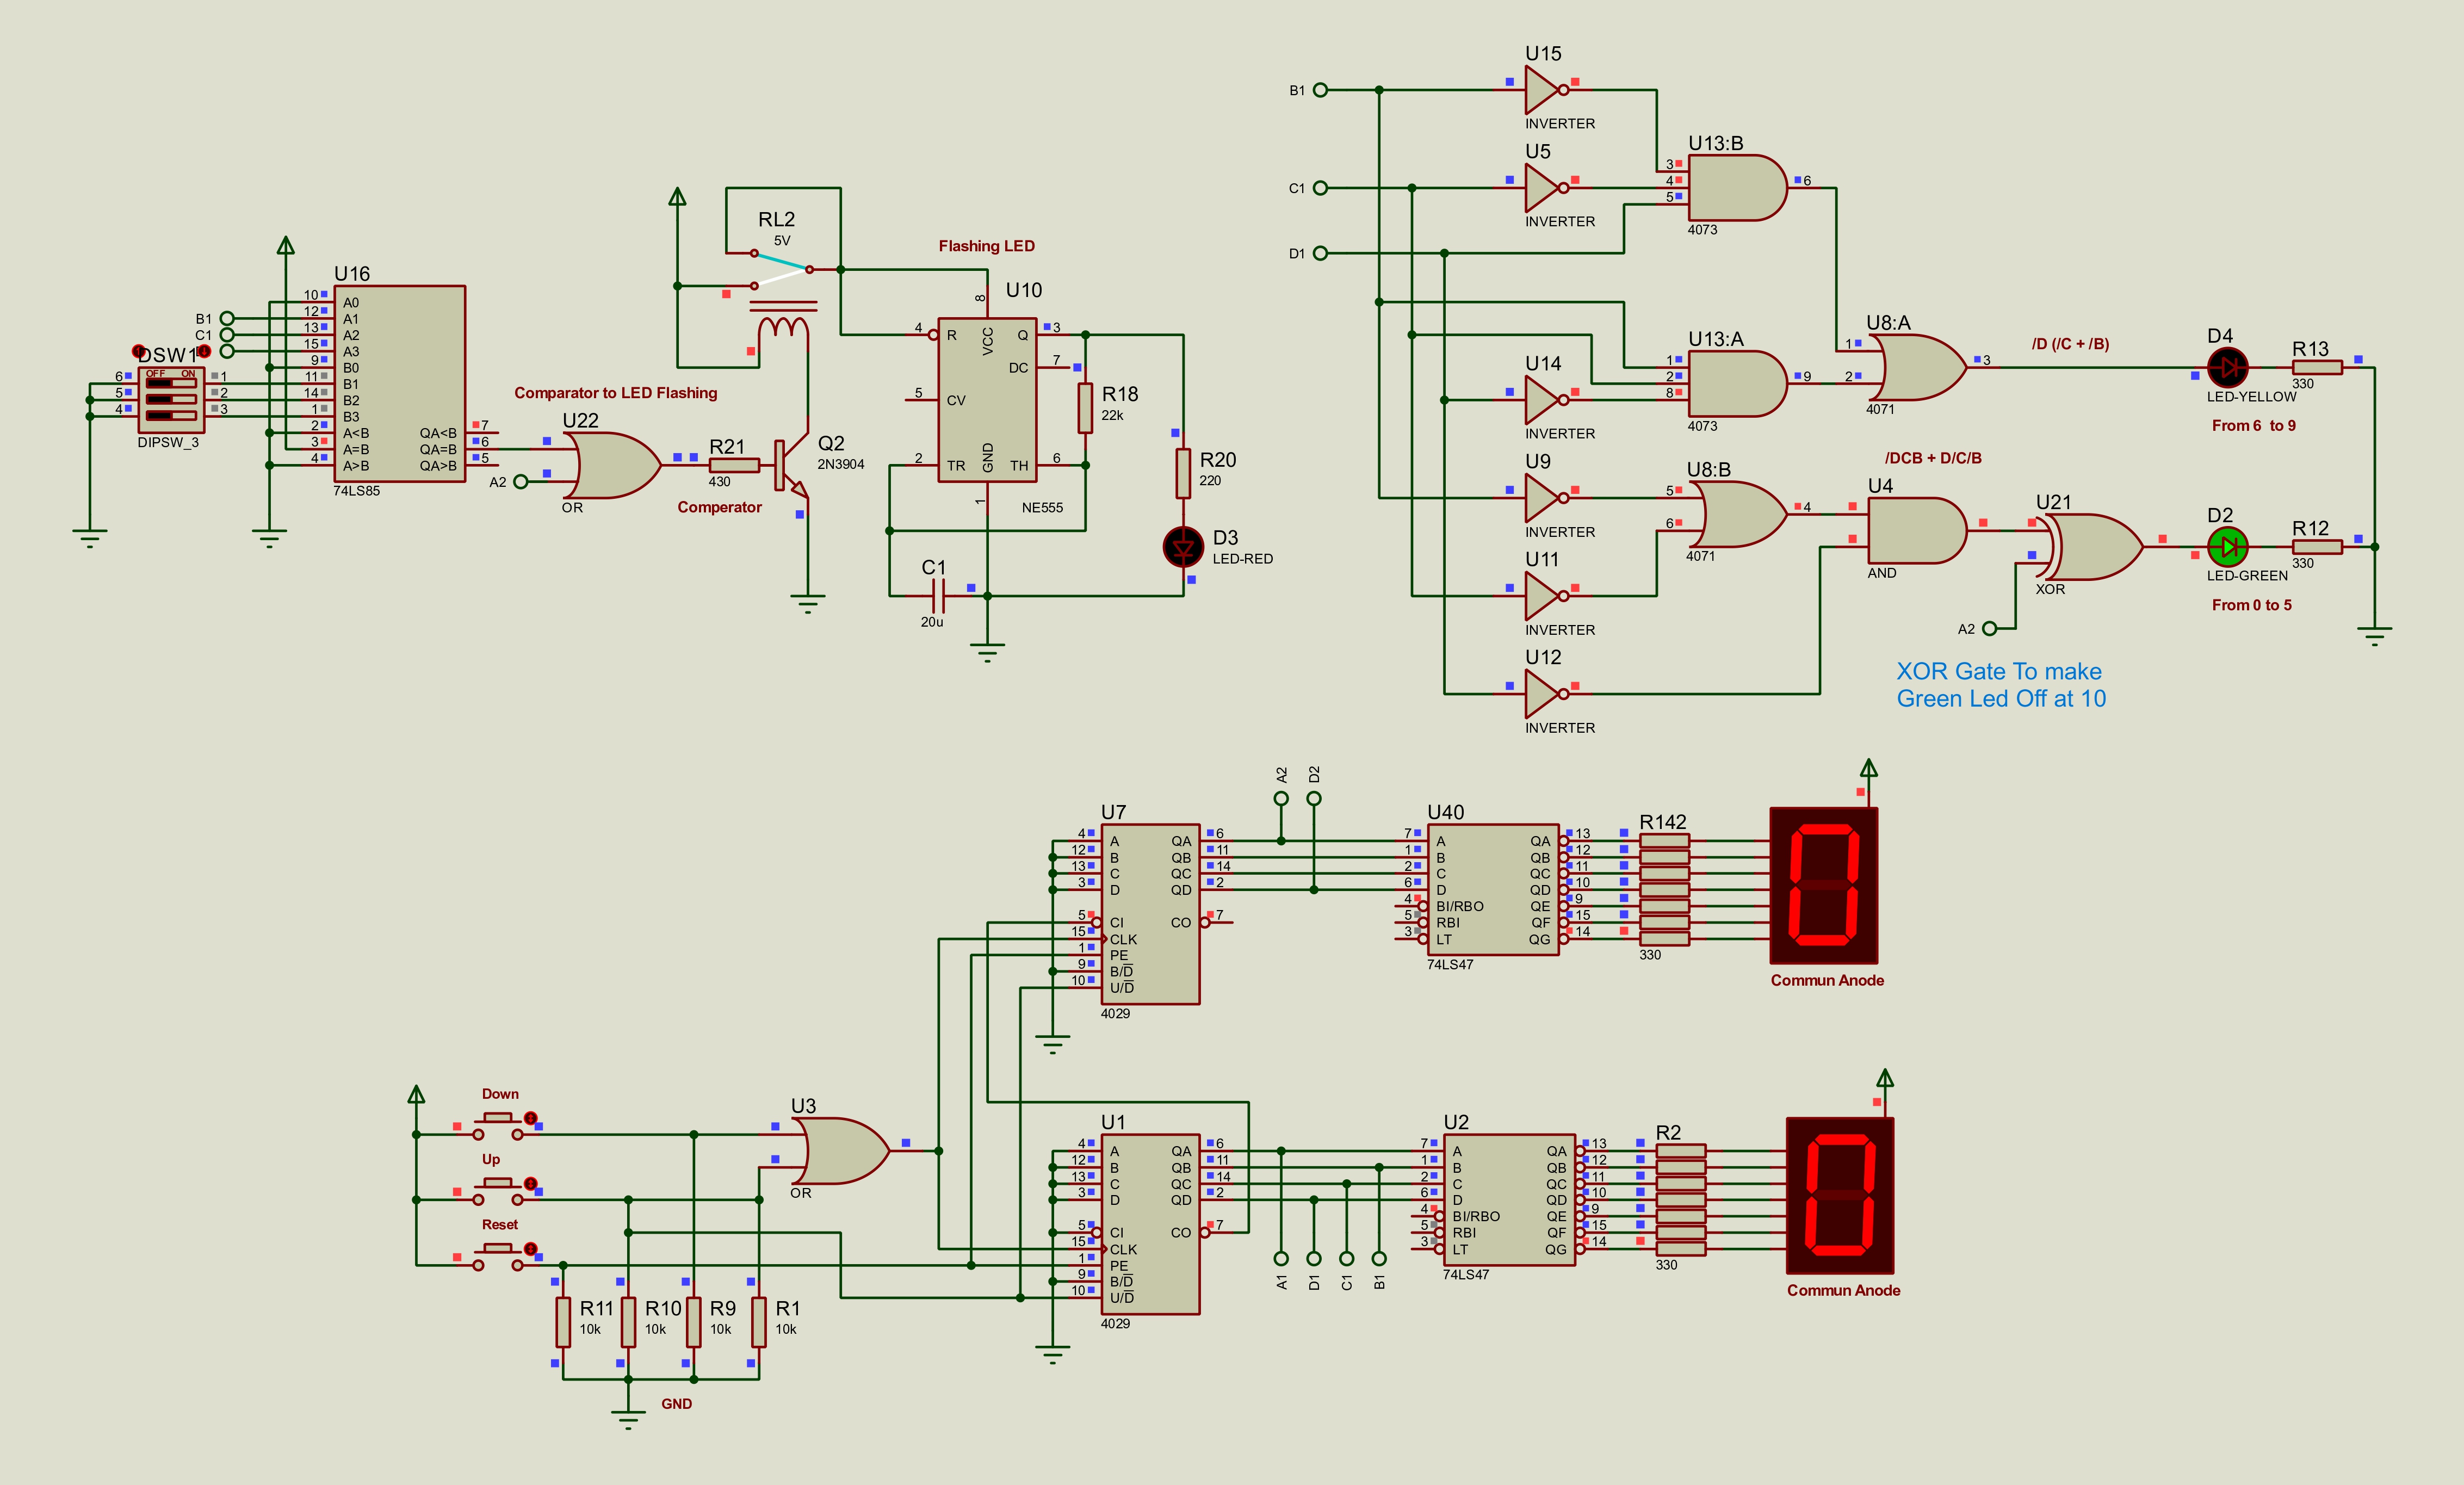Select the U1 4029 counter chip
Screen dimensions: 2464x1485
[1150, 1224]
